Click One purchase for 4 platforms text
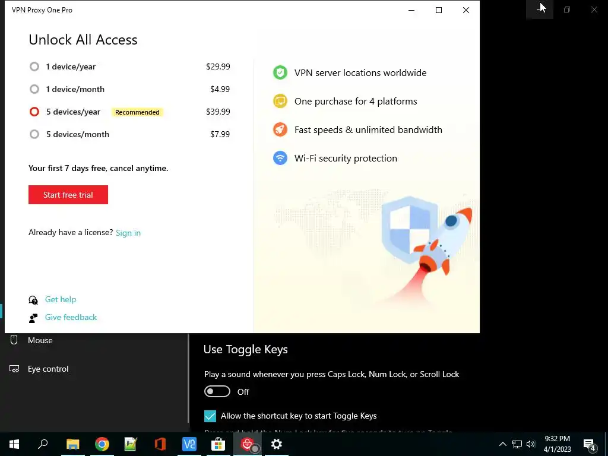608x456 pixels. pos(356,101)
